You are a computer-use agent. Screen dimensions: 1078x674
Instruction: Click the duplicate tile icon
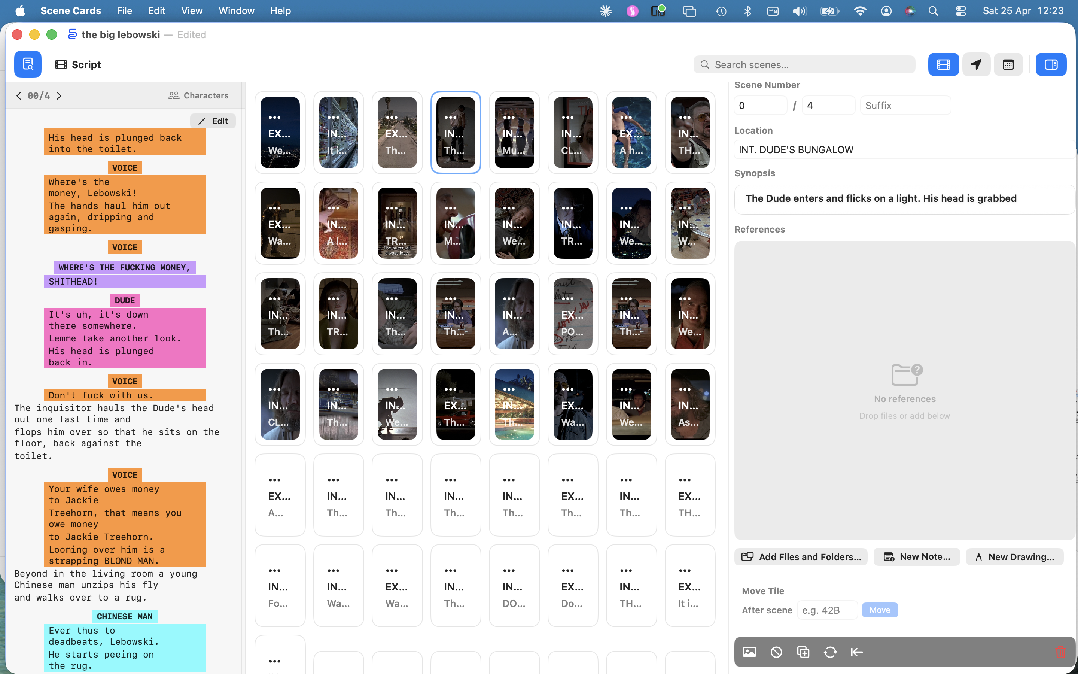tap(803, 652)
